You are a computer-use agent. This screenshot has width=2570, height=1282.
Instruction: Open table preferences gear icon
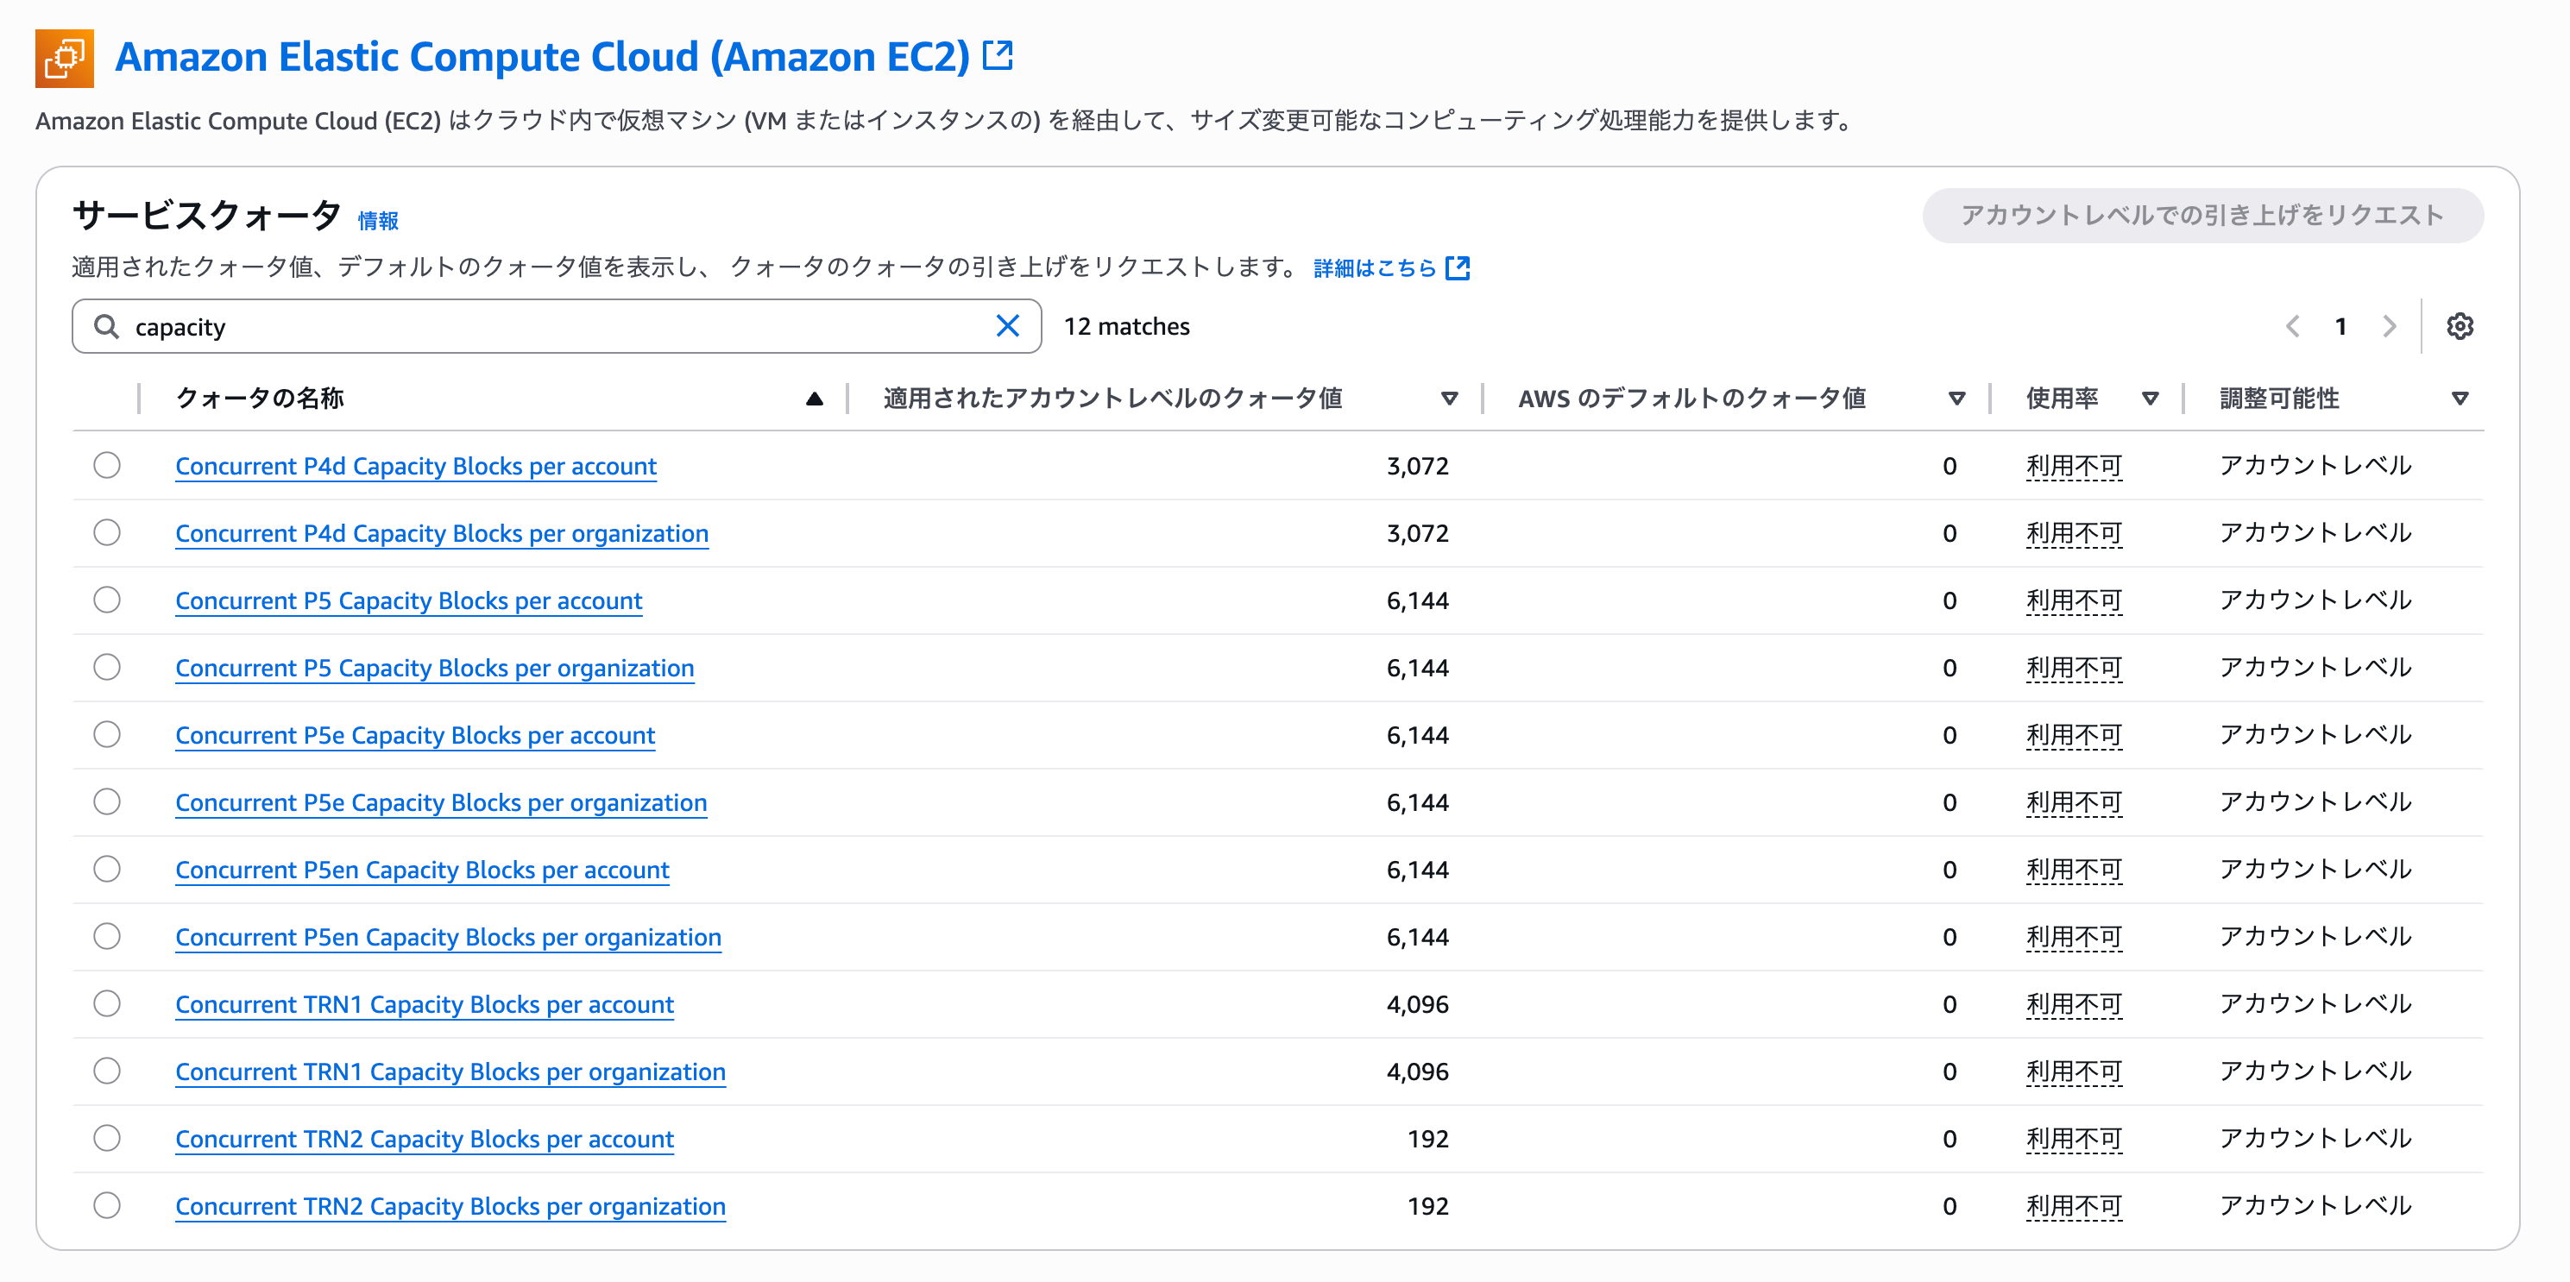tap(2460, 326)
